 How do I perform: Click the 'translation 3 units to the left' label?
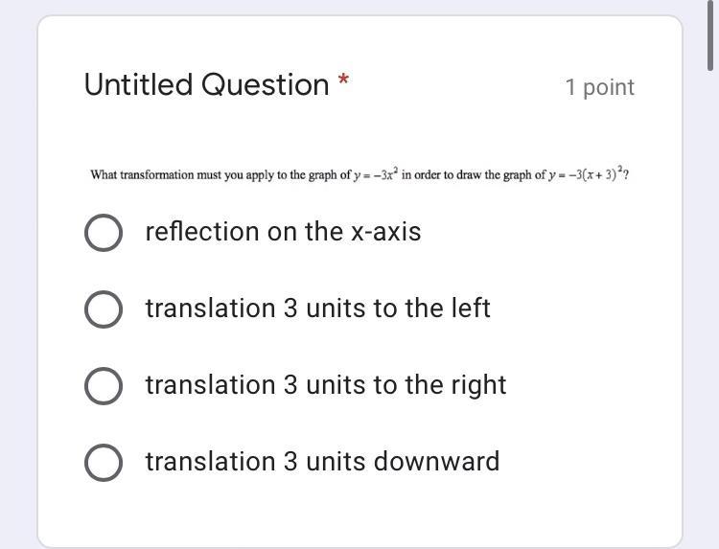point(317,309)
